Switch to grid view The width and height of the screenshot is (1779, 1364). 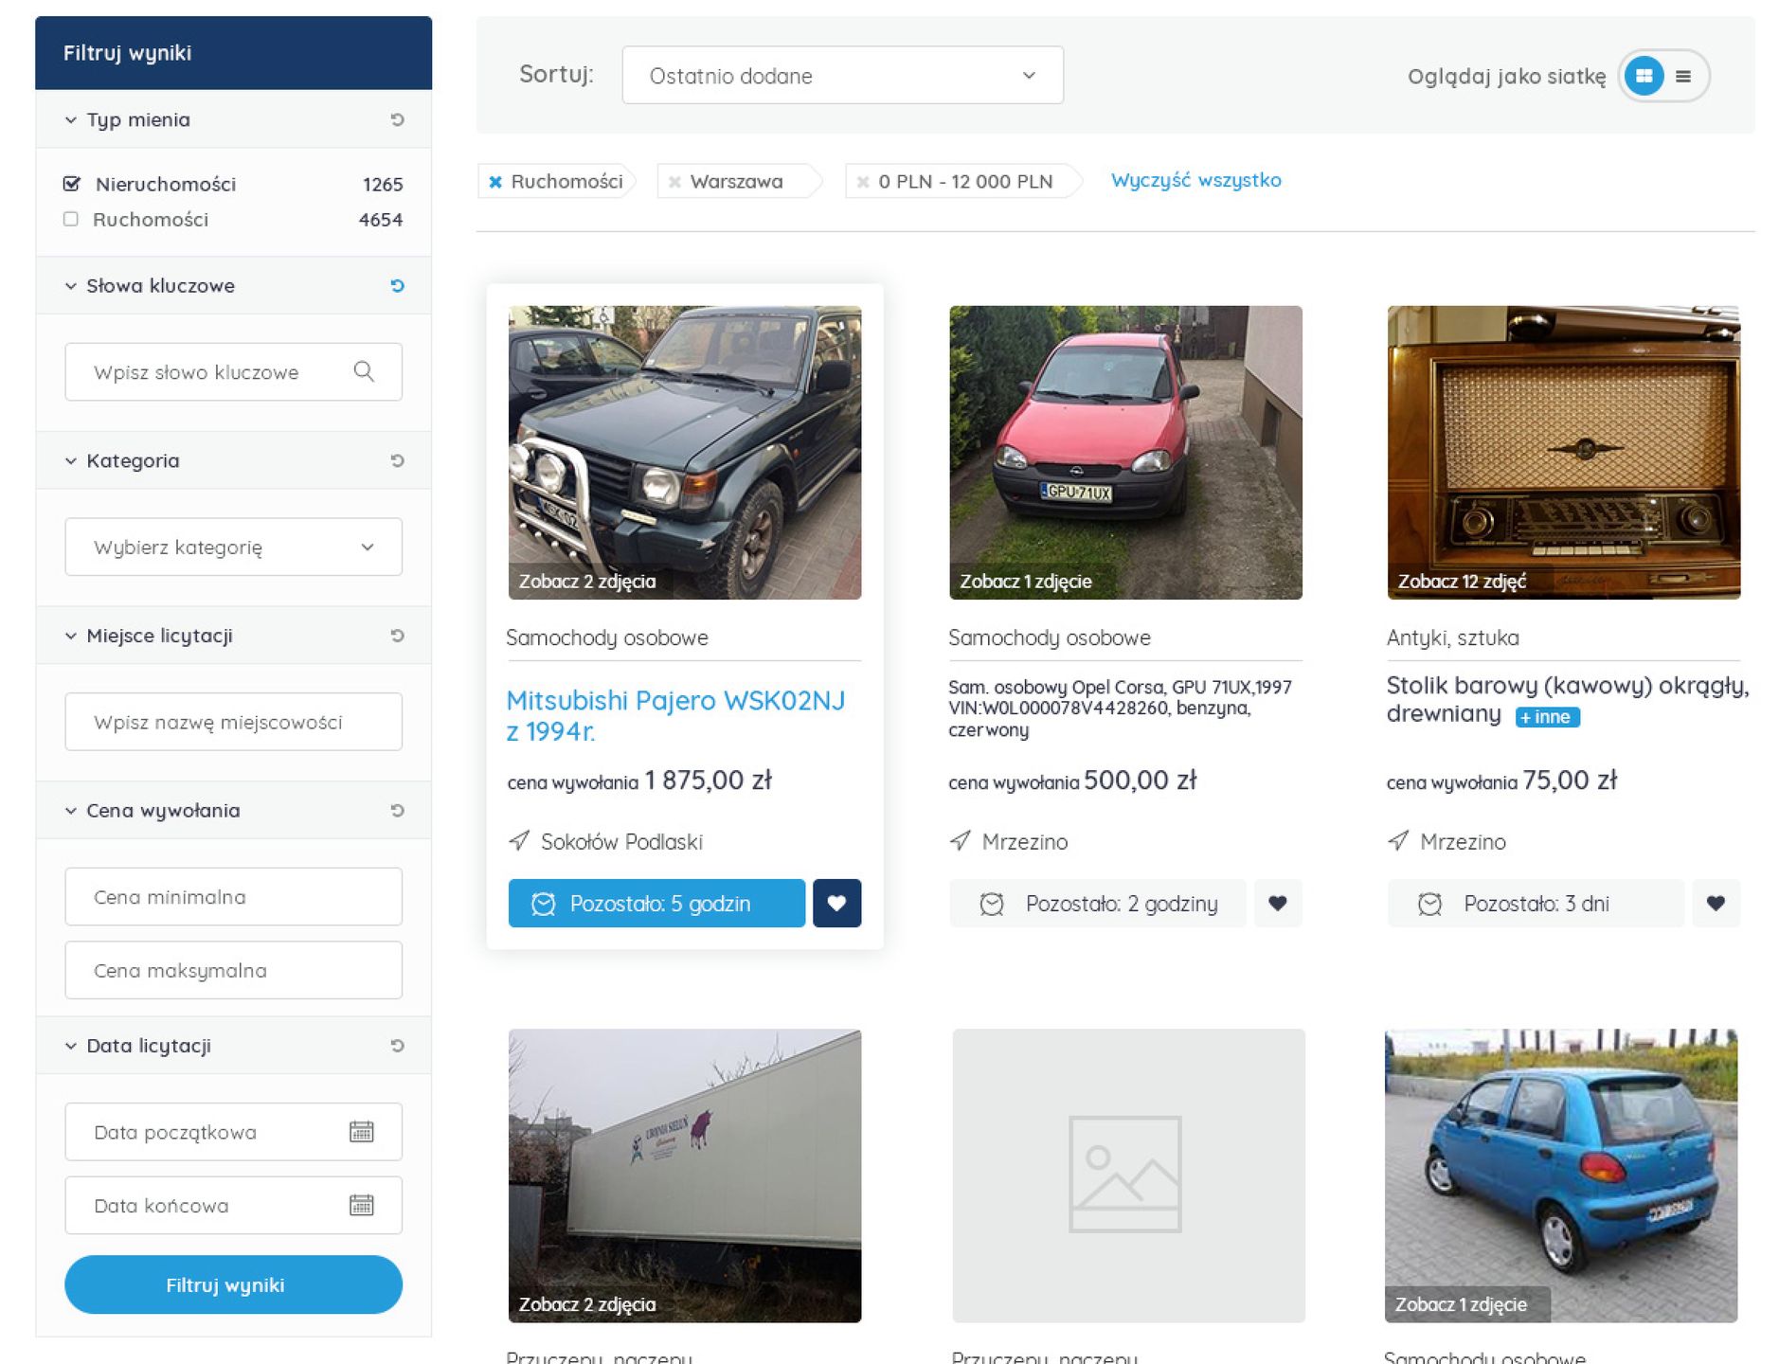(1644, 76)
